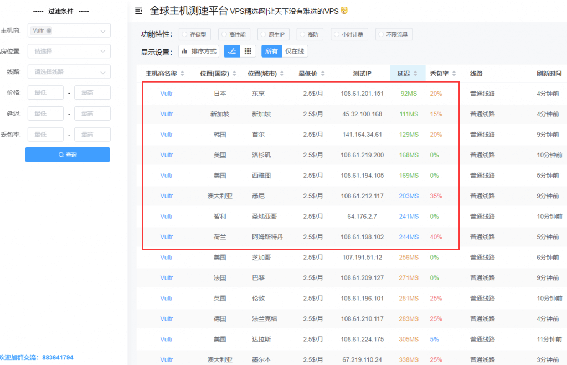Open Vultr link in the 悉尼 row
The height and width of the screenshot is (365, 567).
point(167,196)
